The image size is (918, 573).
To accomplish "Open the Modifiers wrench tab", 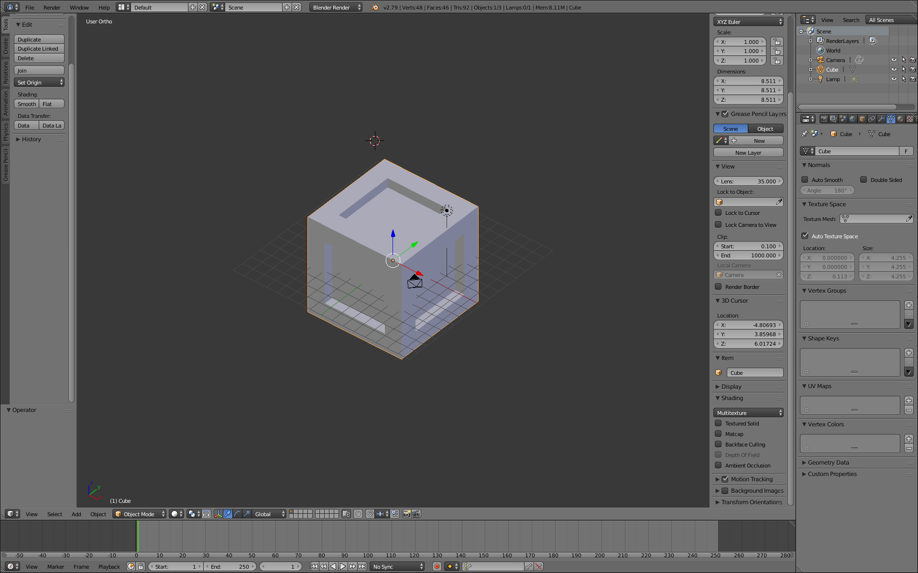I will click(881, 119).
